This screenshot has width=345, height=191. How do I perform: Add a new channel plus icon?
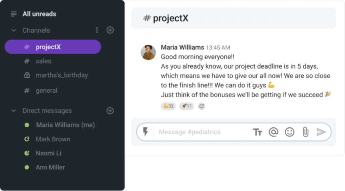[x=110, y=30]
